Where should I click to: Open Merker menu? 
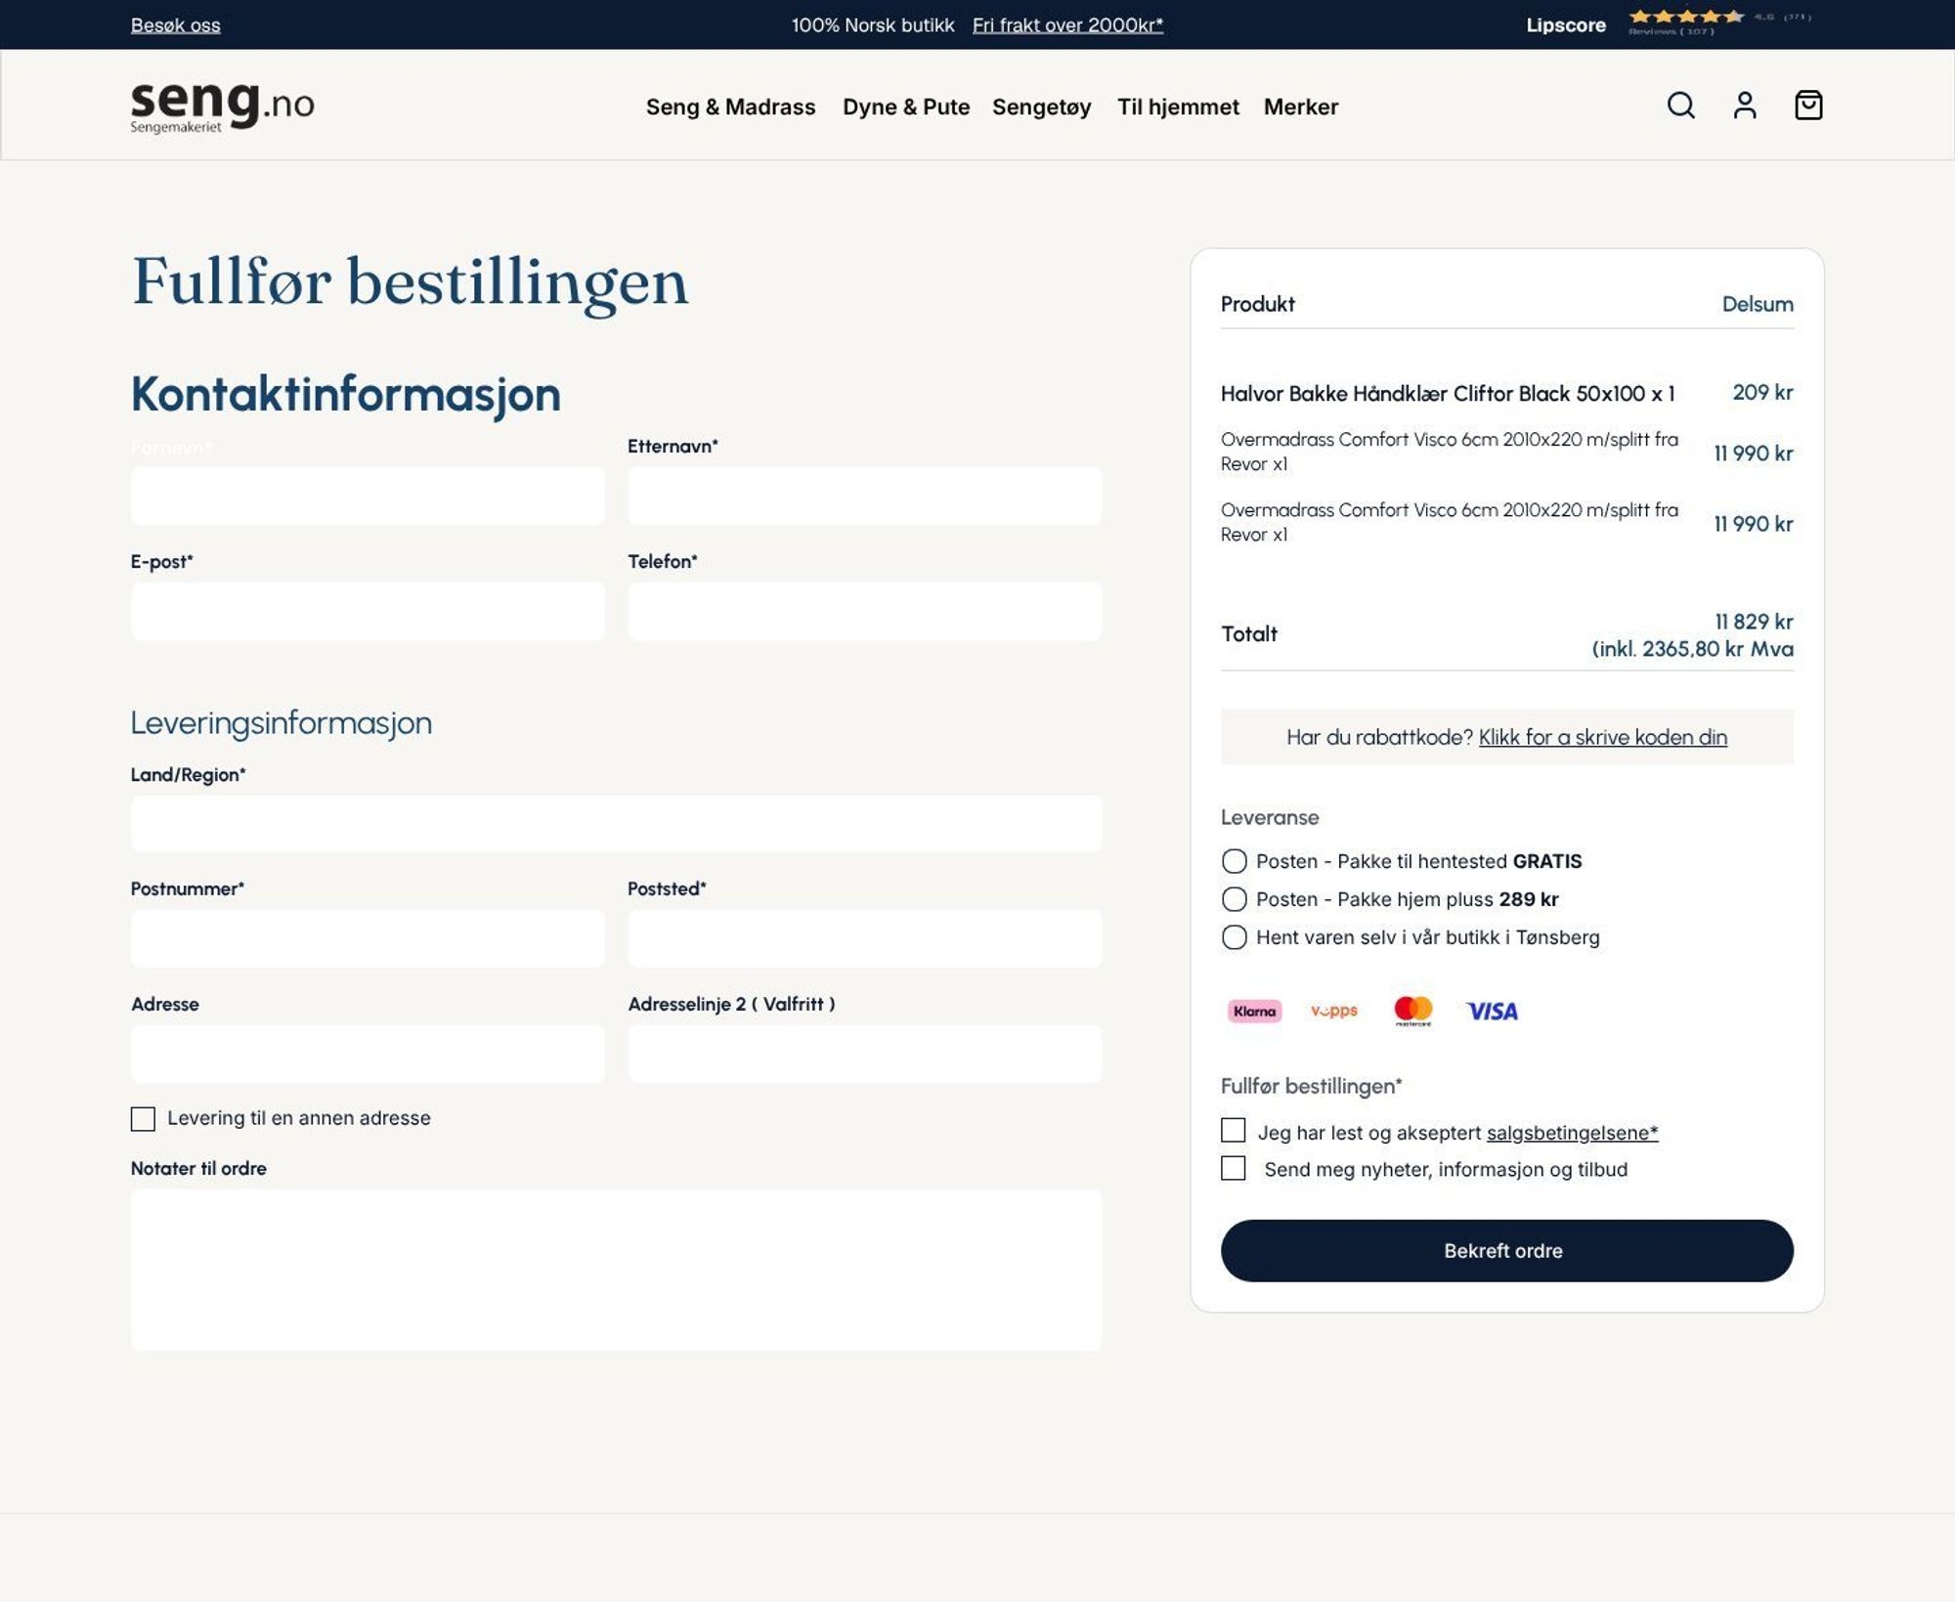pyautogui.click(x=1300, y=107)
